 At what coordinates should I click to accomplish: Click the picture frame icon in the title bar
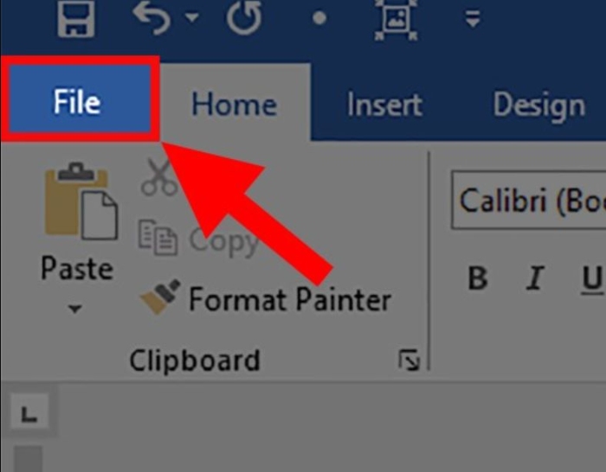tap(396, 19)
